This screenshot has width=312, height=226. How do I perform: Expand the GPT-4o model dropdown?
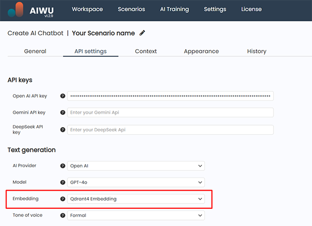pyautogui.click(x=136, y=182)
